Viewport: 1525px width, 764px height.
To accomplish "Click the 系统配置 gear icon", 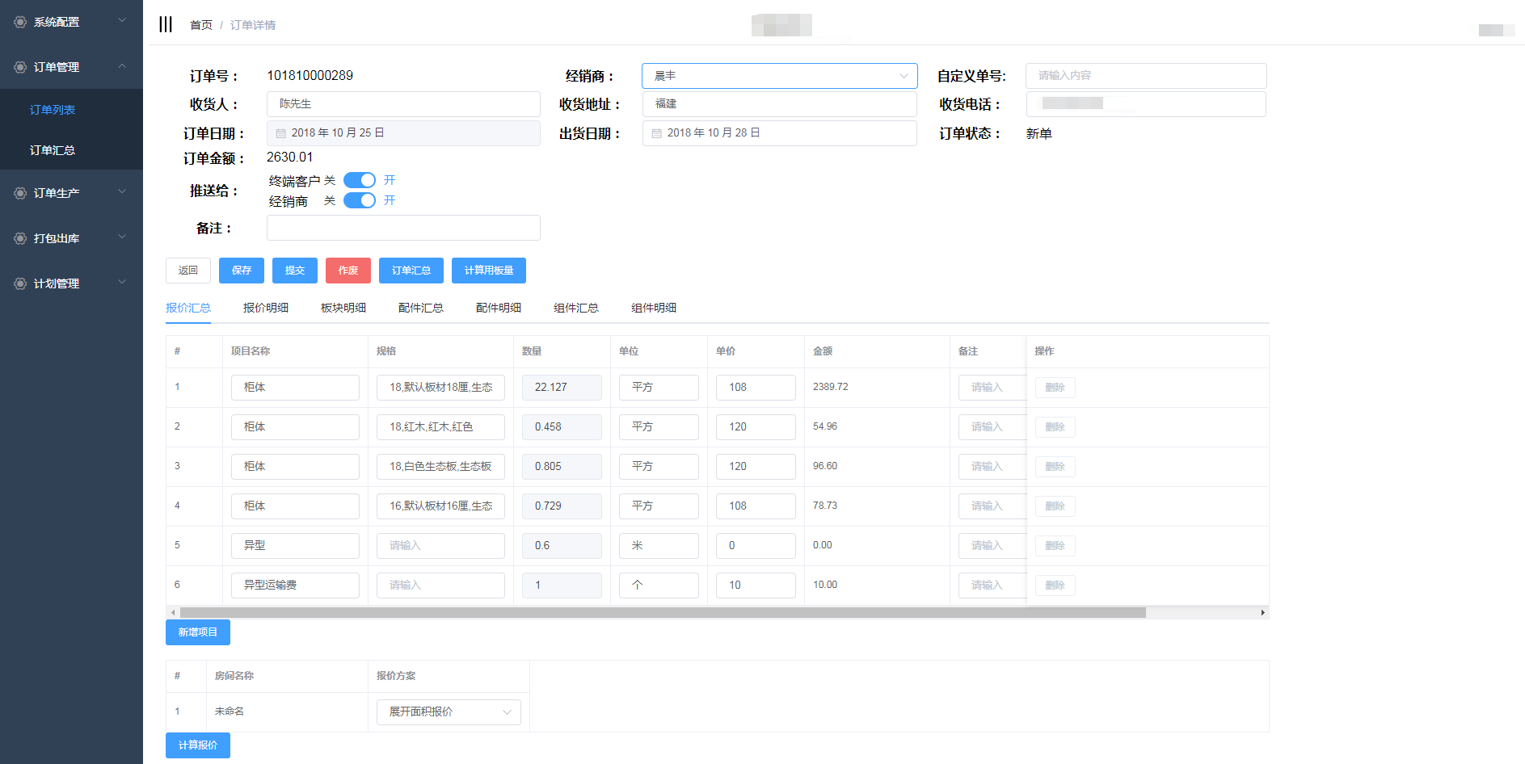I will 20,22.
